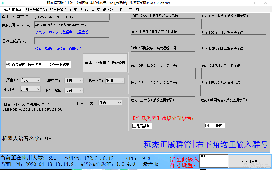Select the 百度识图 first-use radio button

click(8, 64)
